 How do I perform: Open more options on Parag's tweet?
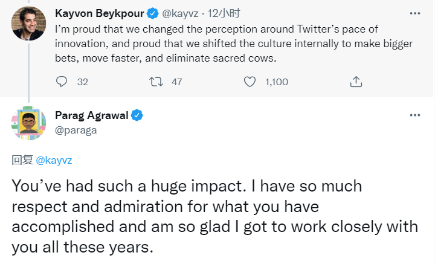(x=414, y=115)
